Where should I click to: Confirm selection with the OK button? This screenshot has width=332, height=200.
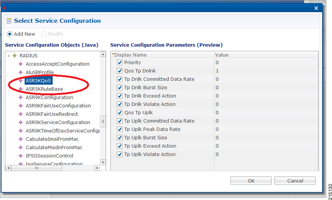(x=251, y=181)
